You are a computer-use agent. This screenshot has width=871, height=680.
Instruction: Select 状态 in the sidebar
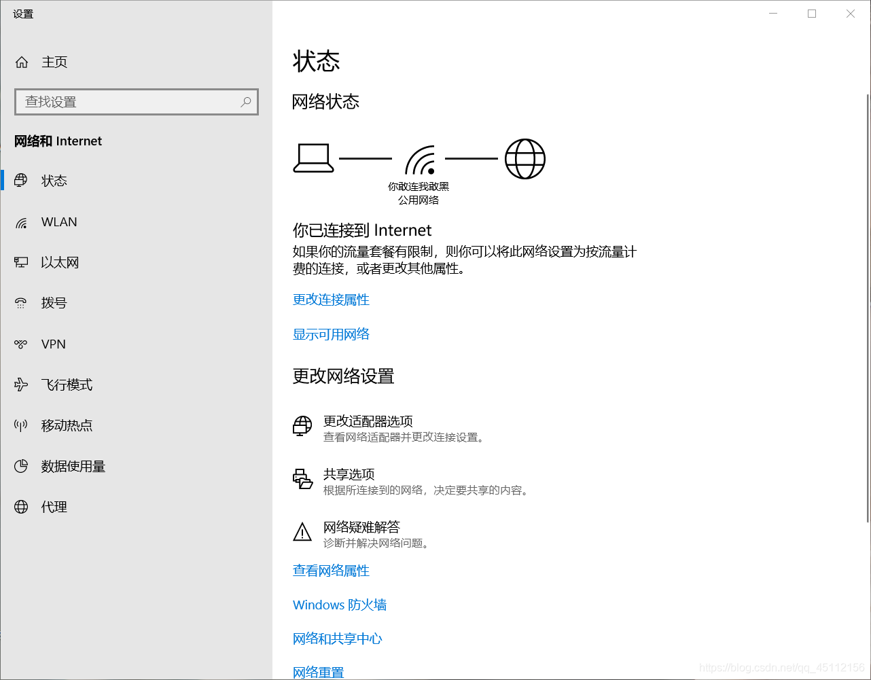(x=136, y=181)
